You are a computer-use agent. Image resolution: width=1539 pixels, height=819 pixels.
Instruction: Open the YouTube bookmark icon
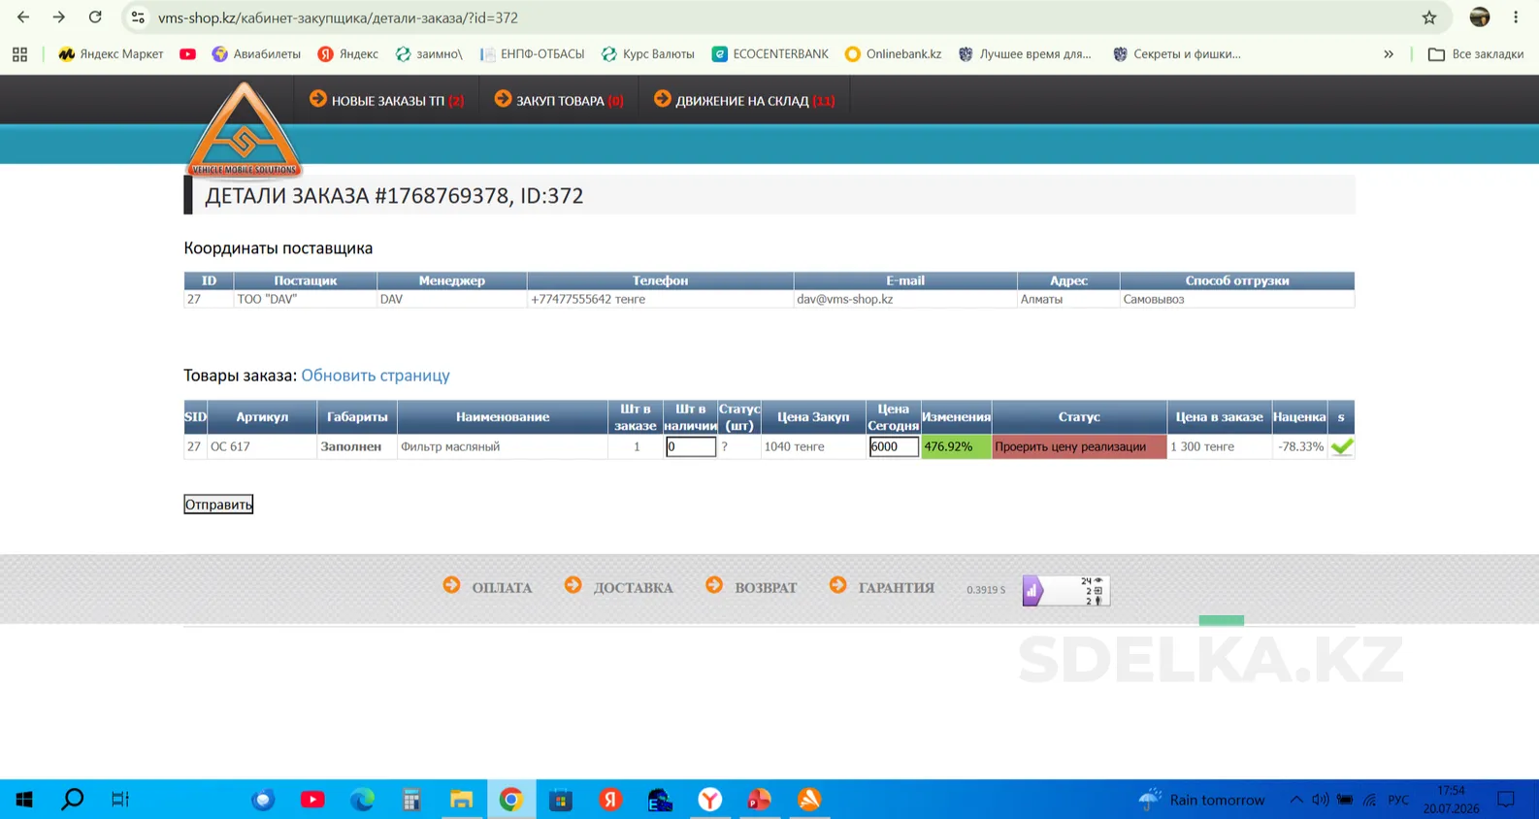click(187, 54)
